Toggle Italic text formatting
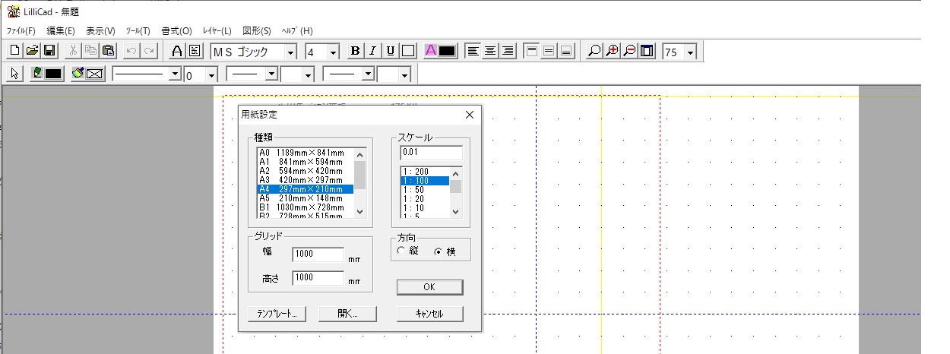 tap(372, 51)
